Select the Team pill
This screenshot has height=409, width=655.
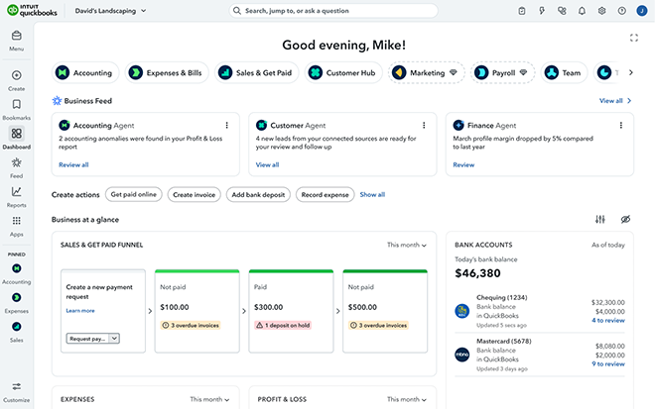click(x=564, y=73)
